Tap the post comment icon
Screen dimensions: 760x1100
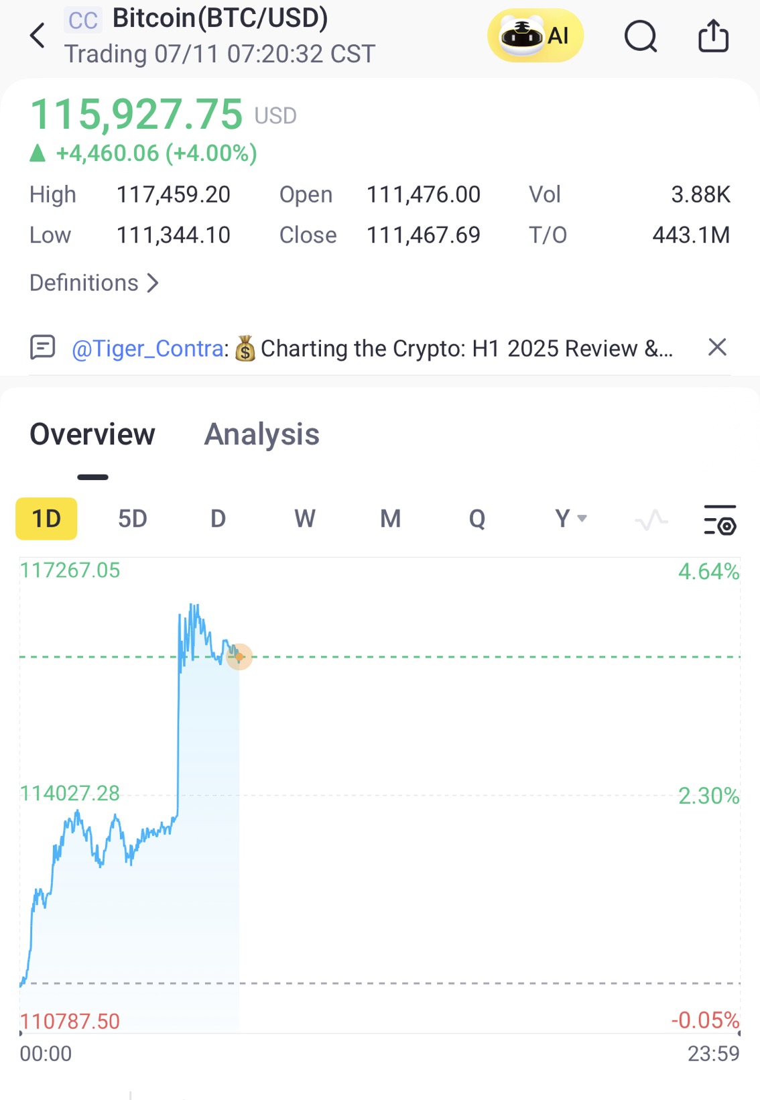(x=43, y=348)
